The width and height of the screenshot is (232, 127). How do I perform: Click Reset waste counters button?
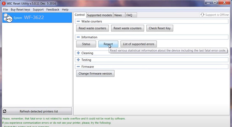[128, 28]
